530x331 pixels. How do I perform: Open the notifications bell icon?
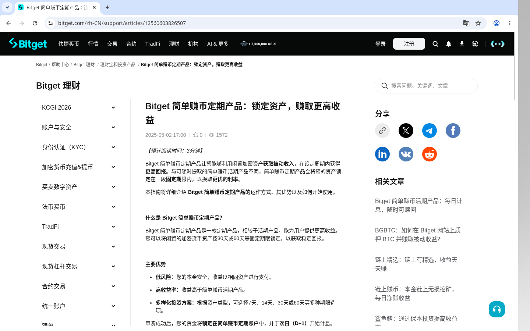[449, 44]
